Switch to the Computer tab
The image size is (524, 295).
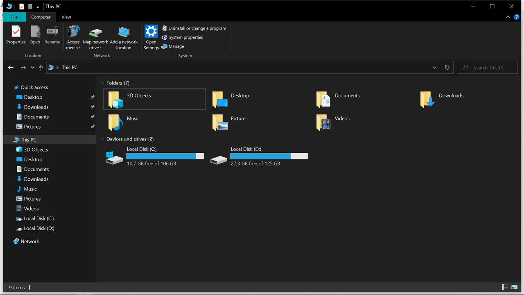point(41,17)
